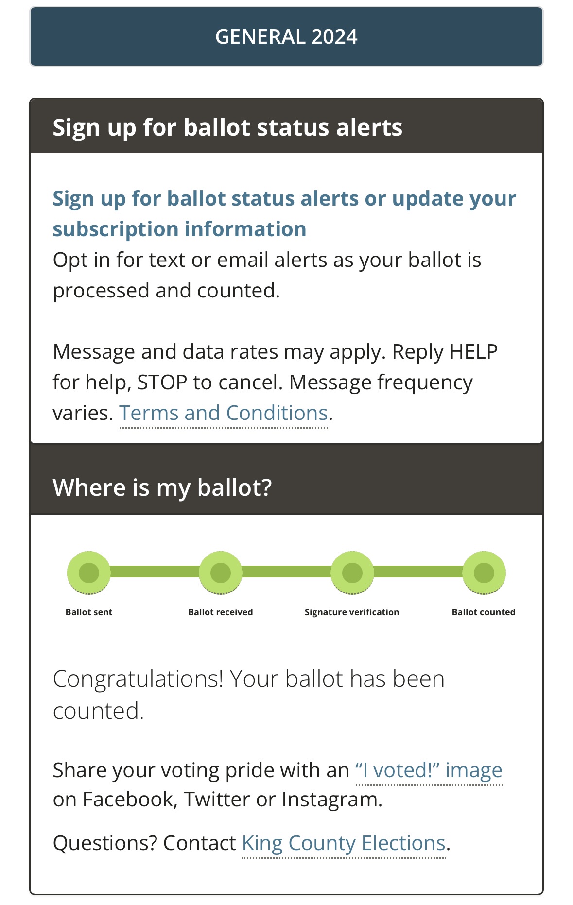
Task: Click the "Congratulations! Your ballot has been counted" message
Action: tap(249, 695)
